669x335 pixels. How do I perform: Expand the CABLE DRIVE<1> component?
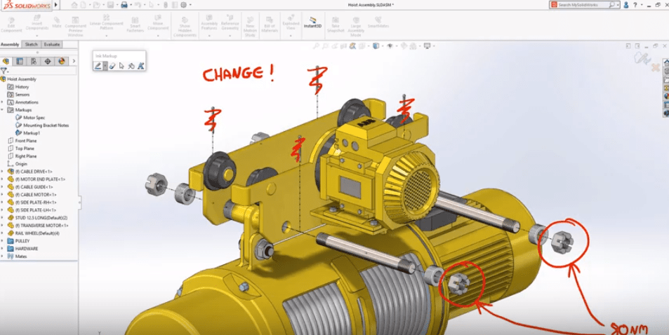(3, 171)
